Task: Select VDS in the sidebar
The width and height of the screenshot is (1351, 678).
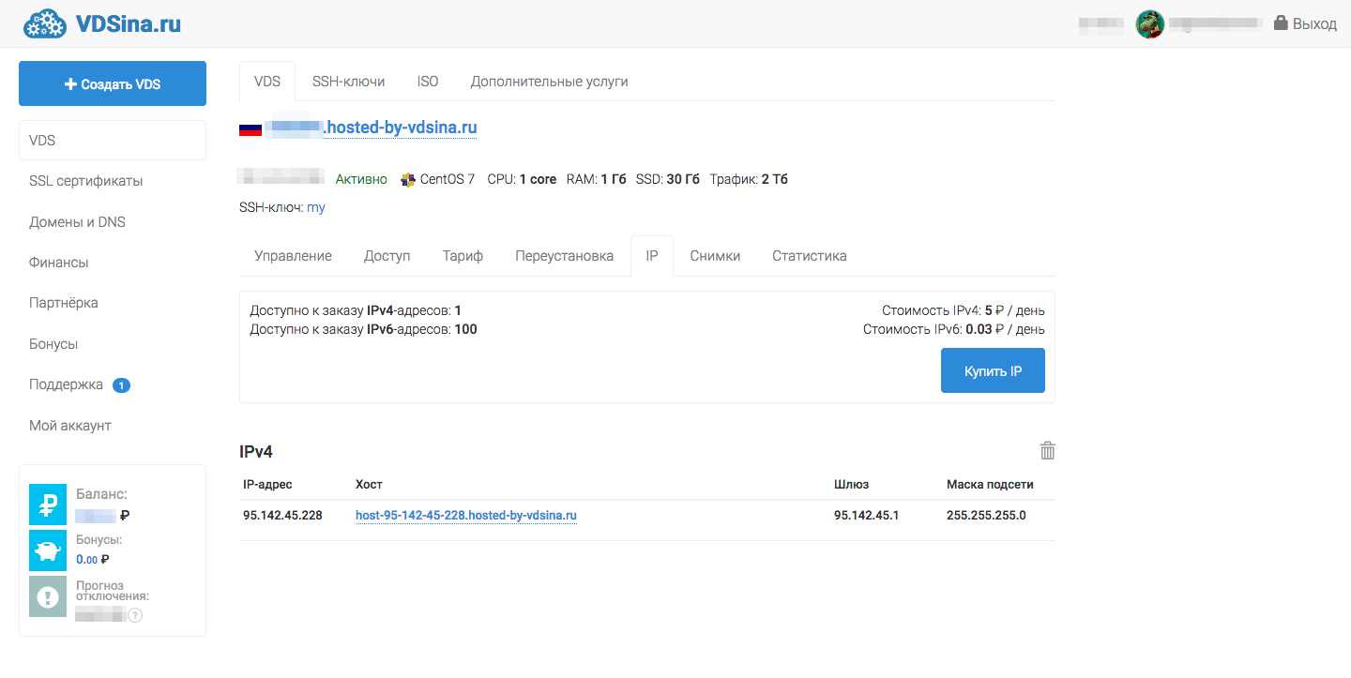Action: click(113, 141)
